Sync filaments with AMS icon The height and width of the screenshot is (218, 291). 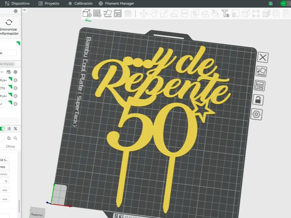[8, 72]
